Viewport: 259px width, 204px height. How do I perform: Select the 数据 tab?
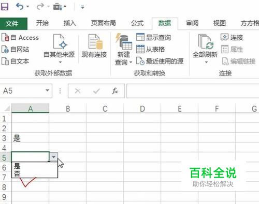tap(165, 23)
